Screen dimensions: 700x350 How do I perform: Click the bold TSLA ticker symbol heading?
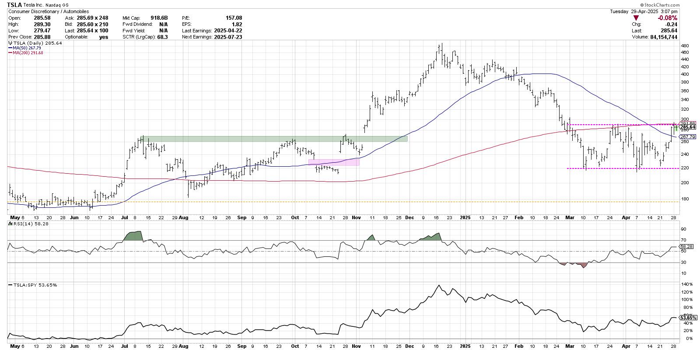(x=15, y=5)
